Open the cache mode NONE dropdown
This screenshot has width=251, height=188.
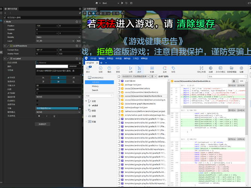coord(58,112)
